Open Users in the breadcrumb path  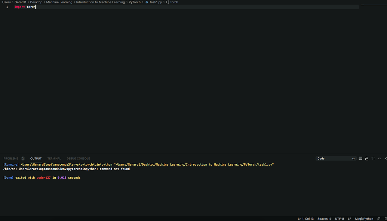(x=6, y=2)
